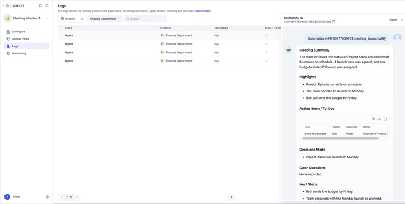The width and height of the screenshot is (405, 204).
Task: Click the home icon in breadcrumb
Action: [x=7, y=5]
